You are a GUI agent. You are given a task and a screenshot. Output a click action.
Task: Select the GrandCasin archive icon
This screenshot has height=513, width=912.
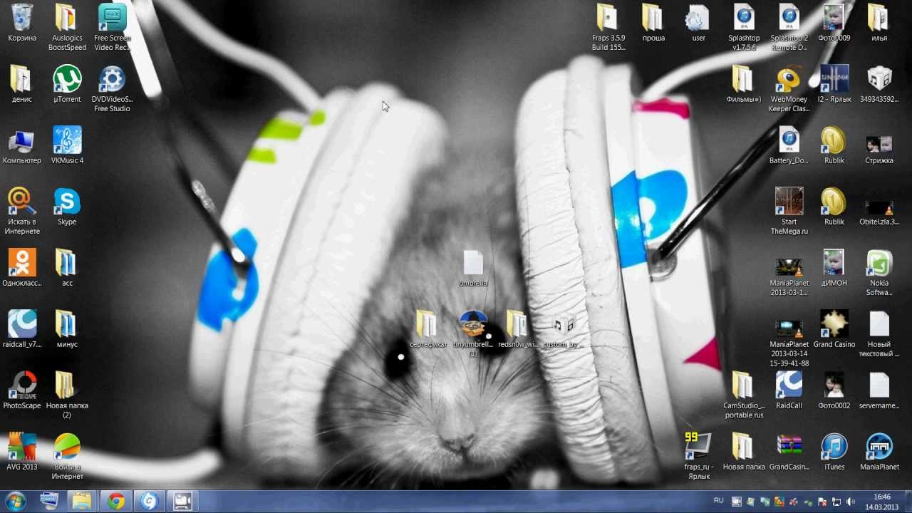tap(789, 452)
